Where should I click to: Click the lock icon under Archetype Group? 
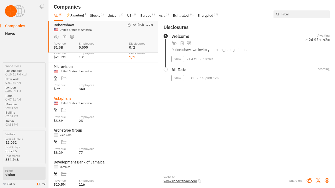[55, 142]
